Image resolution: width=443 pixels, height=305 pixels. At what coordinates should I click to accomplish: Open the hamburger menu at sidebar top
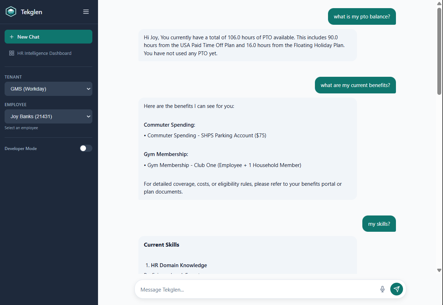[86, 11]
